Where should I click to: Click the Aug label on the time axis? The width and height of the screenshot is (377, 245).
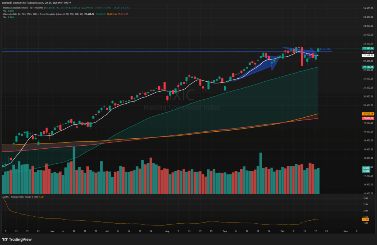tap(168, 232)
